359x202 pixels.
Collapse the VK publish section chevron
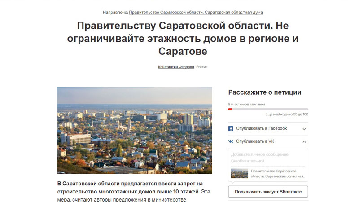(304, 141)
